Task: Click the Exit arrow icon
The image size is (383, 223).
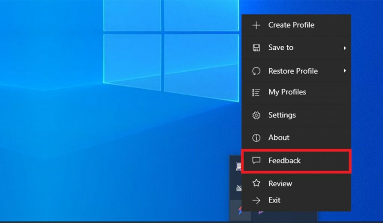Action: 256,201
